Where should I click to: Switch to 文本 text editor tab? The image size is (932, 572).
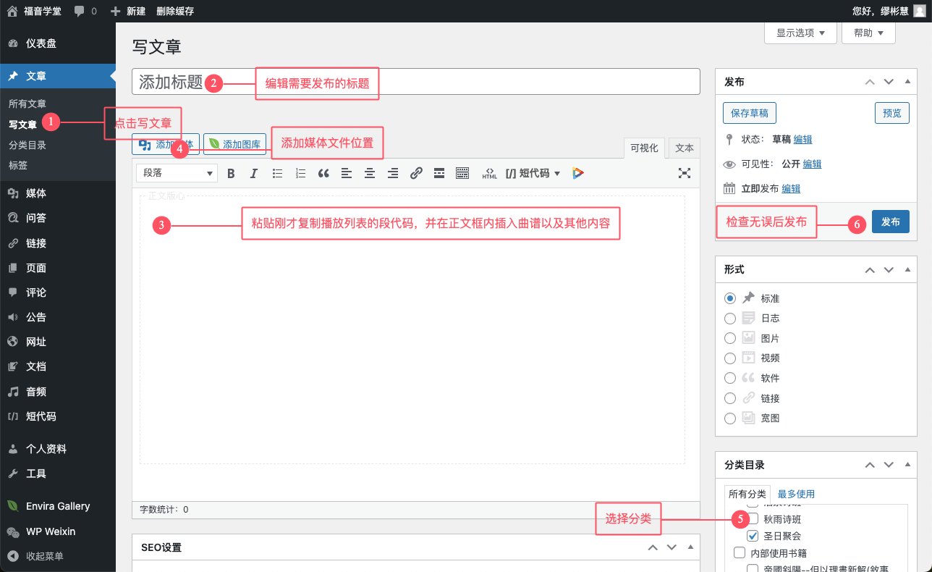click(x=685, y=148)
